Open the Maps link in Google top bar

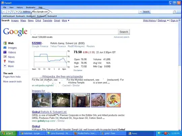23,20
